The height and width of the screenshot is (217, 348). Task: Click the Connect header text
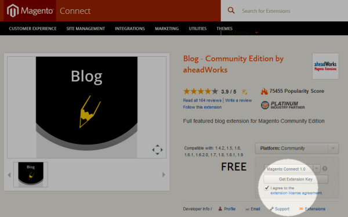75,11
